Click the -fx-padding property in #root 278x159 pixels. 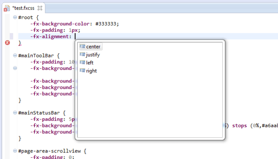click(47, 30)
